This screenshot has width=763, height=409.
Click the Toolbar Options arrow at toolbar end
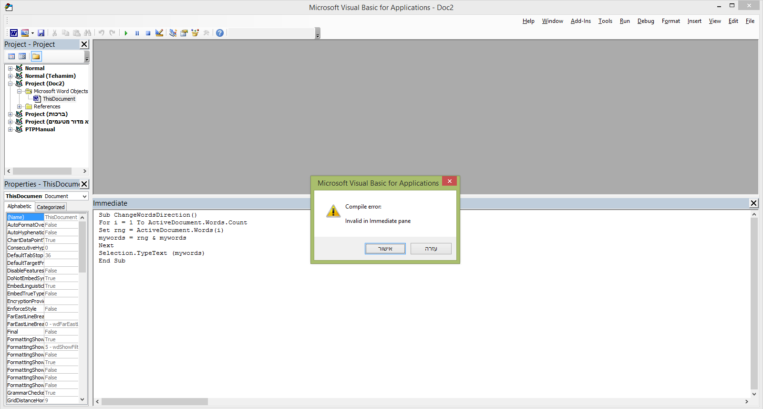coord(318,33)
